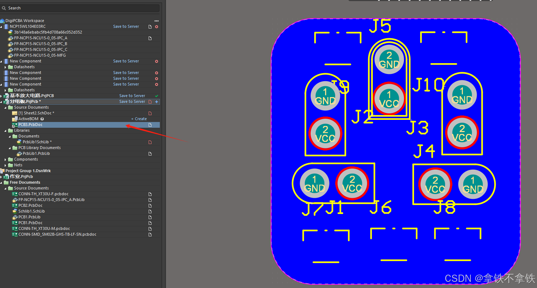
Task: Collapse the 分电板.PrjPcb project
Action: [1, 102]
